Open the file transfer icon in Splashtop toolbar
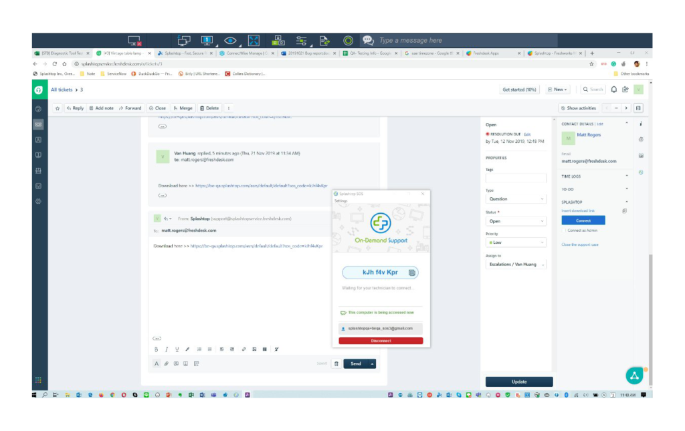The width and height of the screenshot is (685, 431). coord(324,41)
